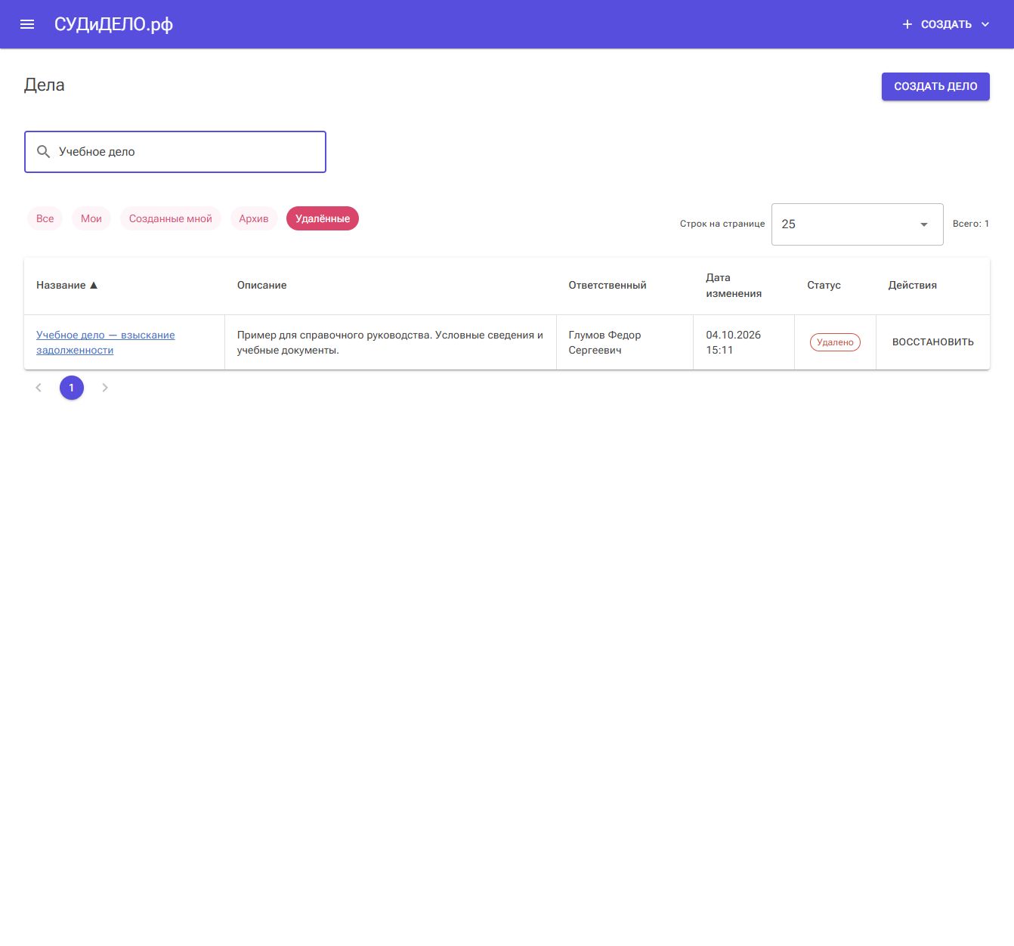Go to previous page arrow
1014x946 pixels.
39,388
